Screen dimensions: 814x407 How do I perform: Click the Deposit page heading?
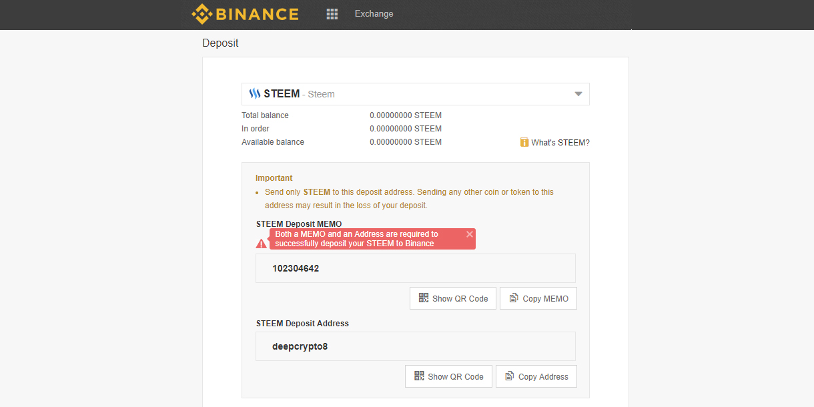tap(220, 43)
